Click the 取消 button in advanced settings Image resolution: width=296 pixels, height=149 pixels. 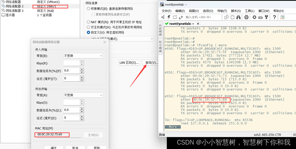point(75,147)
